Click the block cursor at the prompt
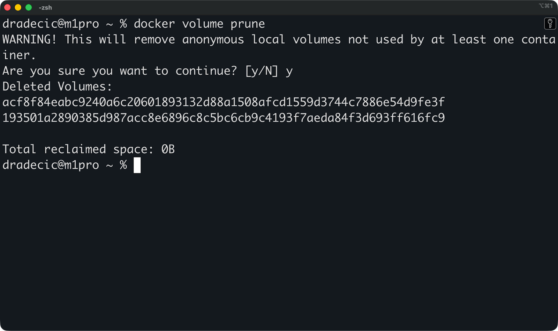The width and height of the screenshot is (558, 331). click(x=137, y=165)
